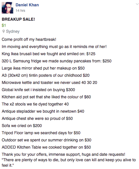This screenshot has width=139, height=169.
Task: Click the 320 L Samsung fridge line
Action: (56, 61)
